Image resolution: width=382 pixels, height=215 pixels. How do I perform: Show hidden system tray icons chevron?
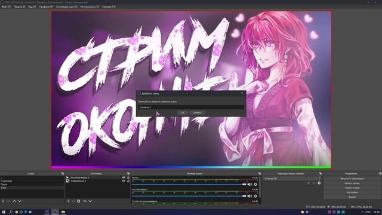point(362,213)
